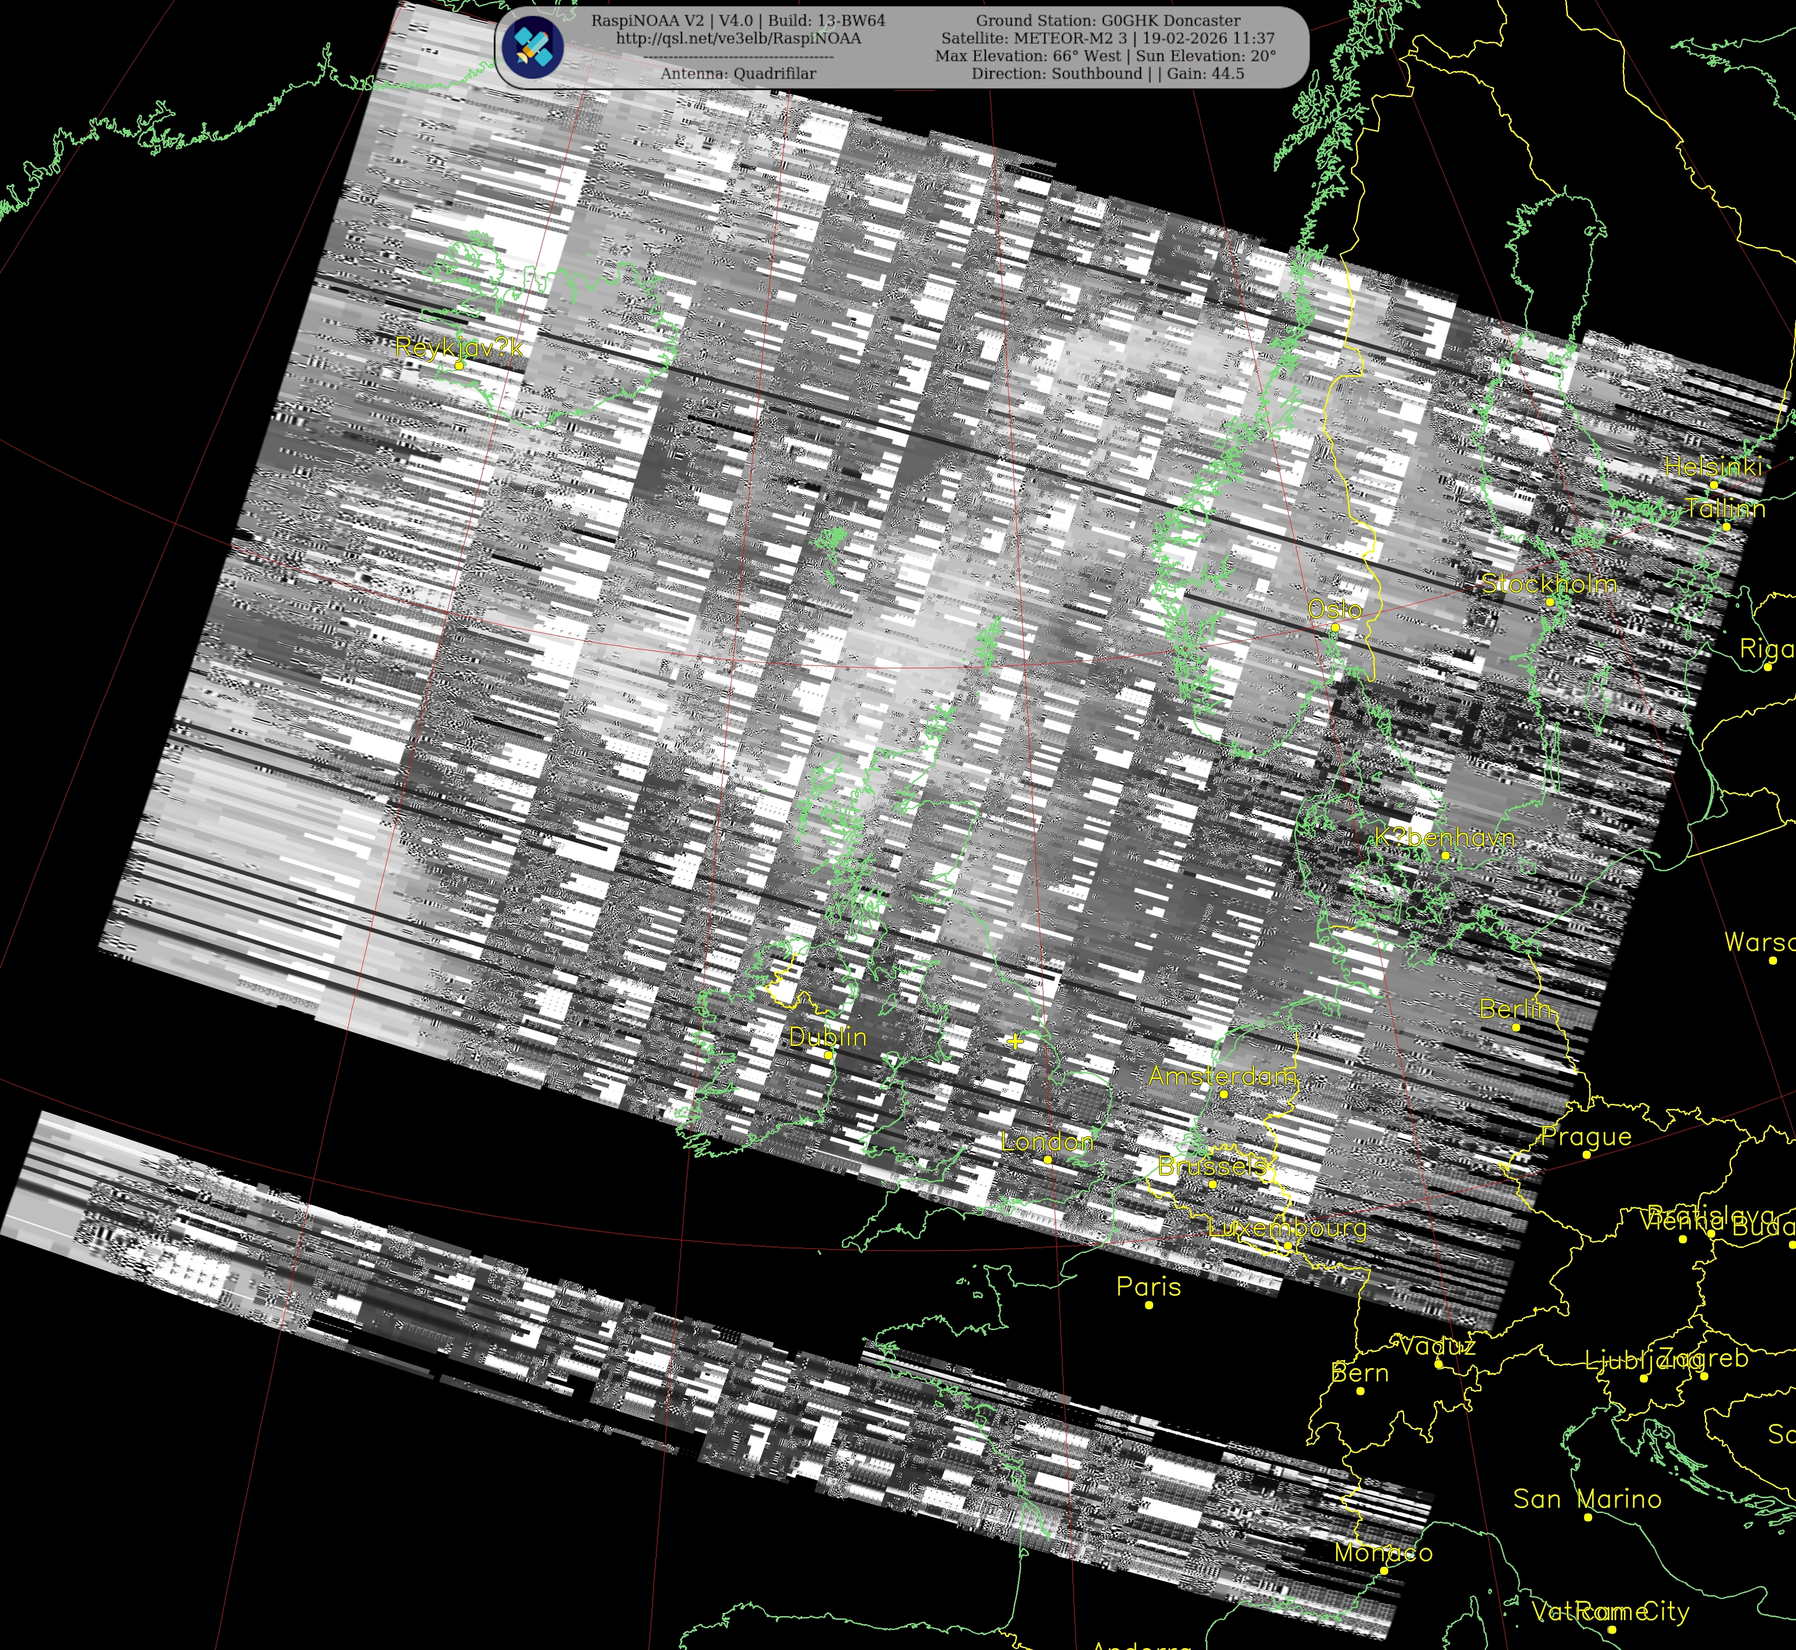This screenshot has height=1650, width=1796.
Task: Click the RaspiNOAA satellite logo icon
Action: [x=532, y=46]
